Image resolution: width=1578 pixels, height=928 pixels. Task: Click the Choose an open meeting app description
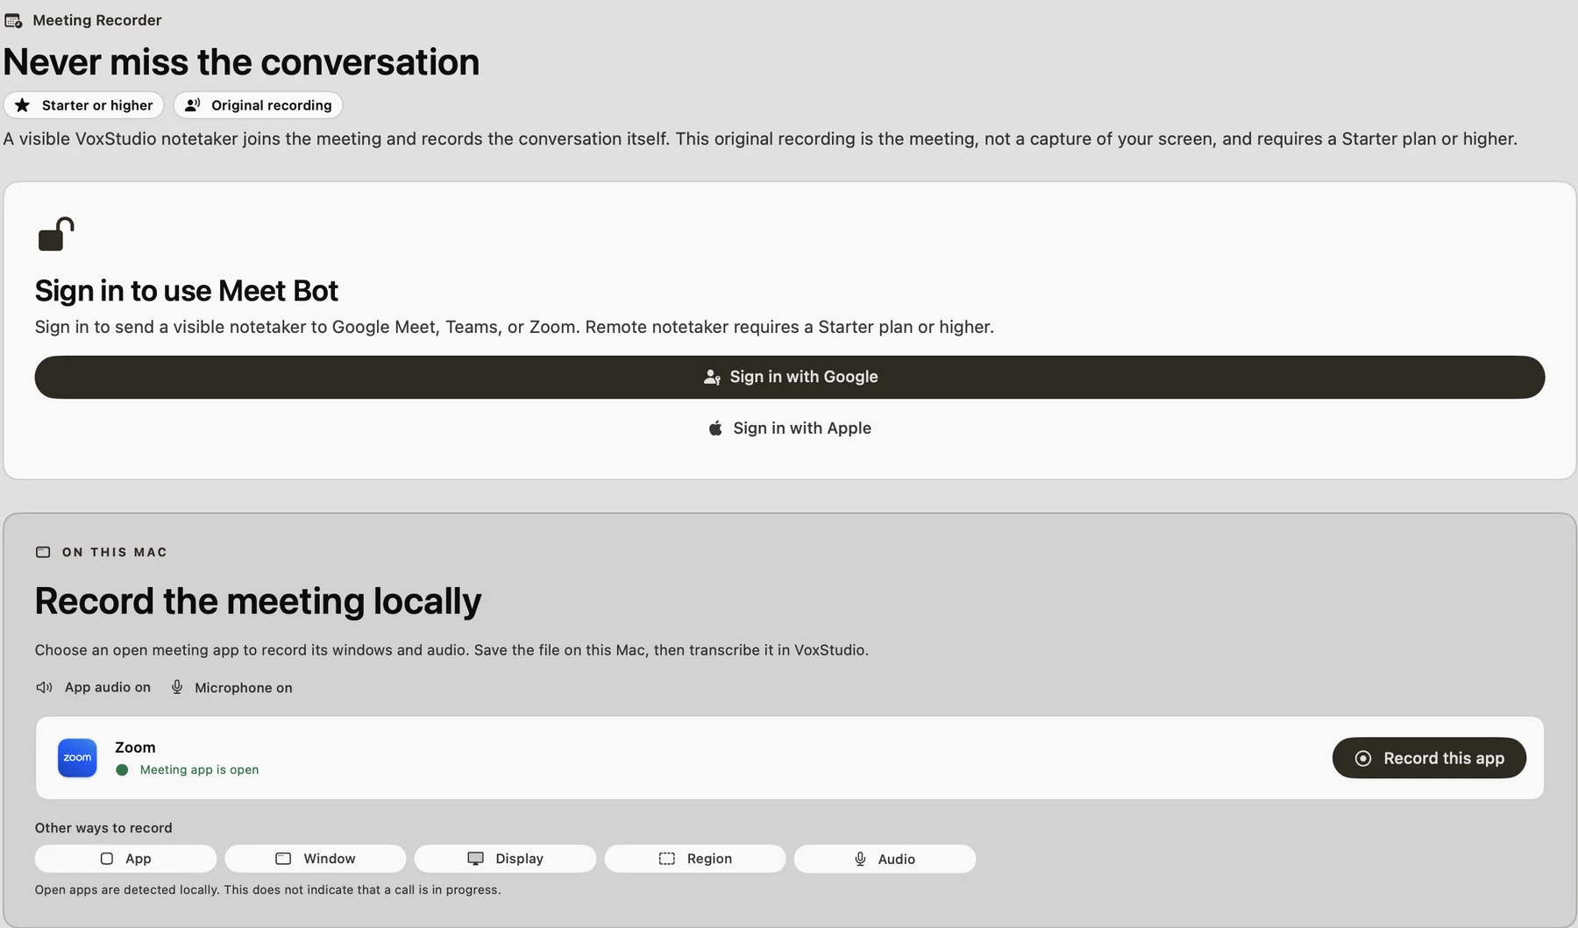(x=451, y=650)
